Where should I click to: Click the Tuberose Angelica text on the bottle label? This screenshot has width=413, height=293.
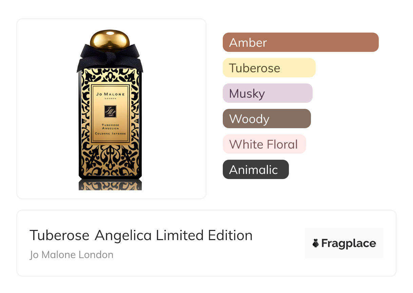110,126
